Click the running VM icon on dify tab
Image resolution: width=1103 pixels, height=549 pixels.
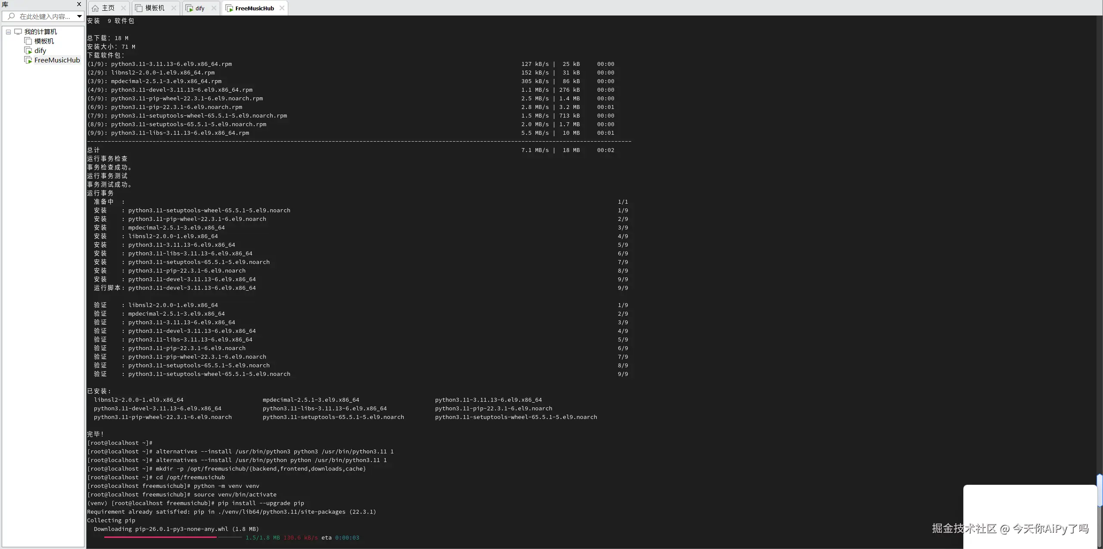(x=189, y=8)
